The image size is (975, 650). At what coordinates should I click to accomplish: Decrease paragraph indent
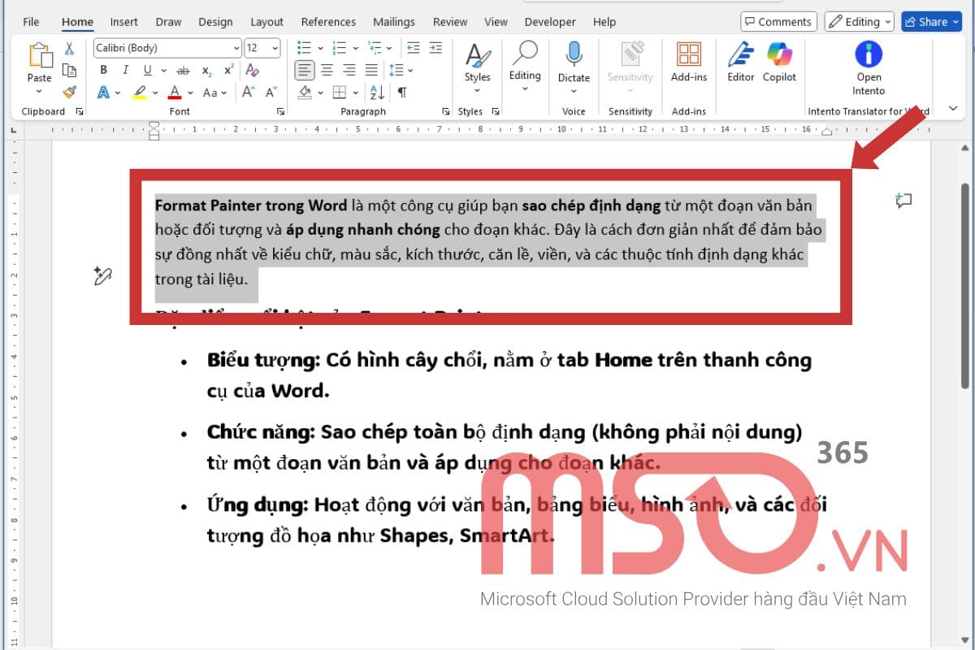pyautogui.click(x=414, y=48)
